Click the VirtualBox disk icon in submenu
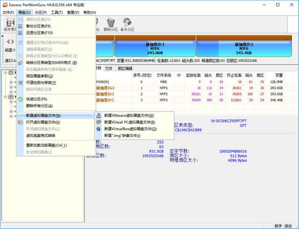 [99, 129]
